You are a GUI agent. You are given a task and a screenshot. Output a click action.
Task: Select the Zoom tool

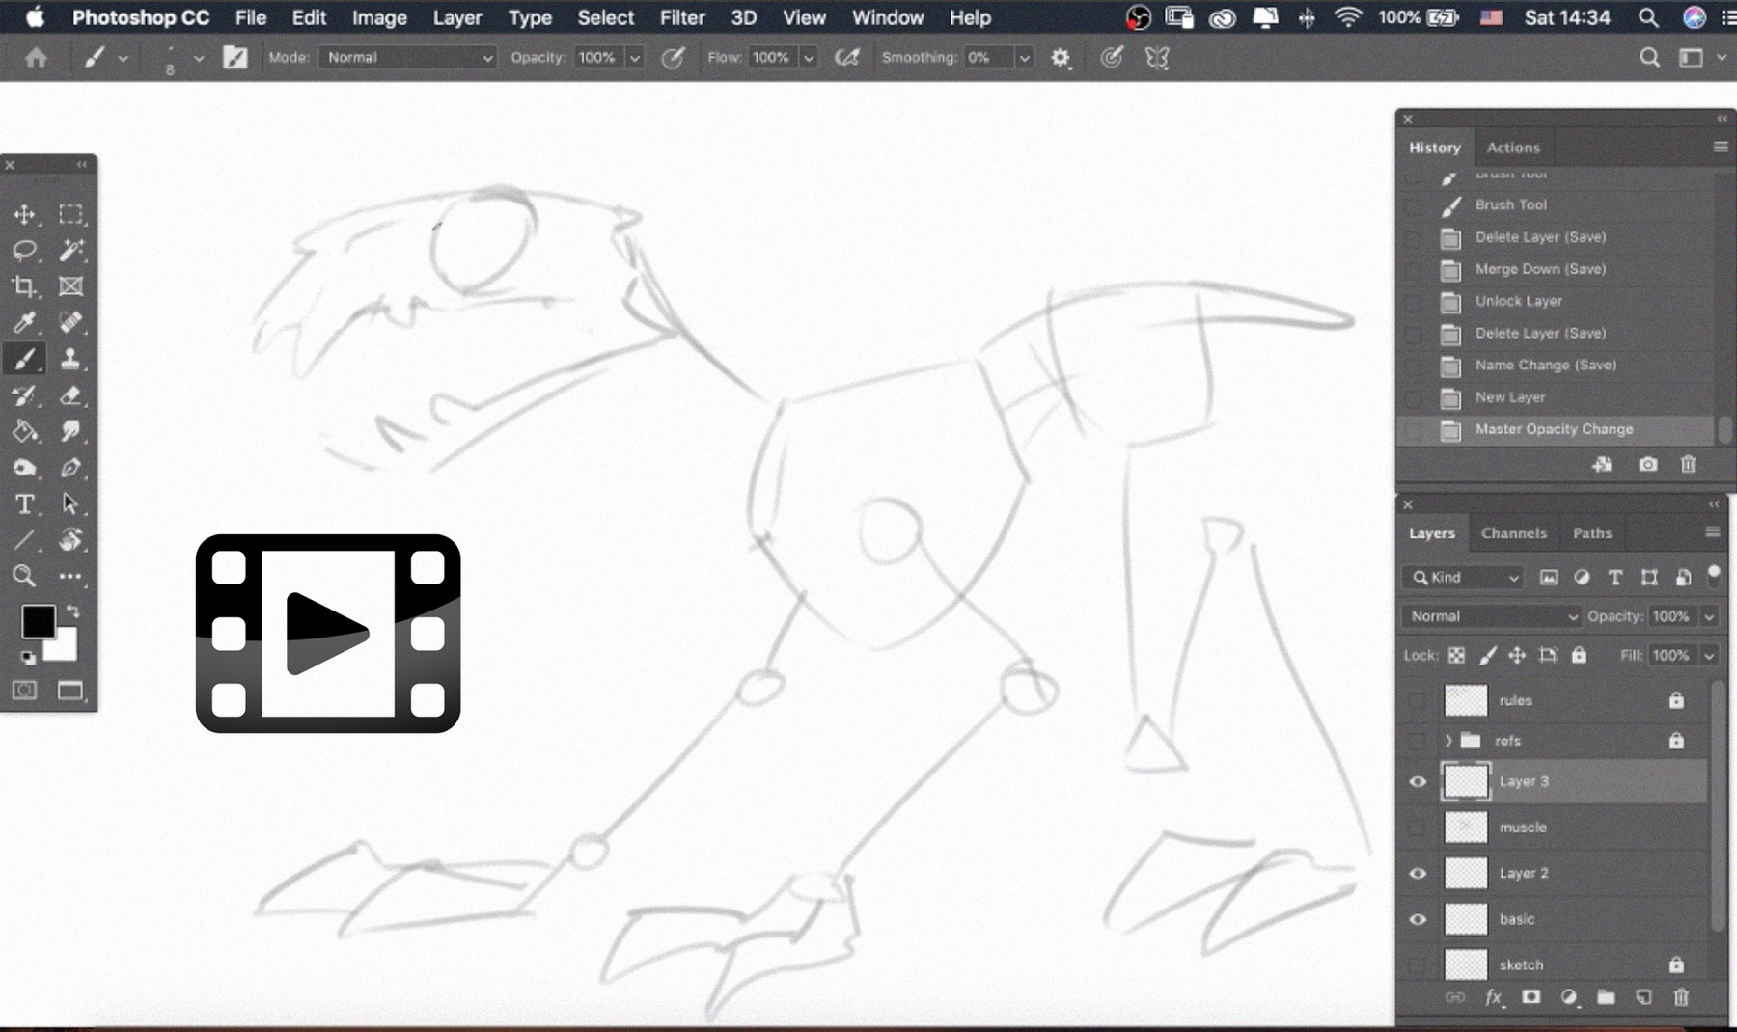pyautogui.click(x=25, y=576)
